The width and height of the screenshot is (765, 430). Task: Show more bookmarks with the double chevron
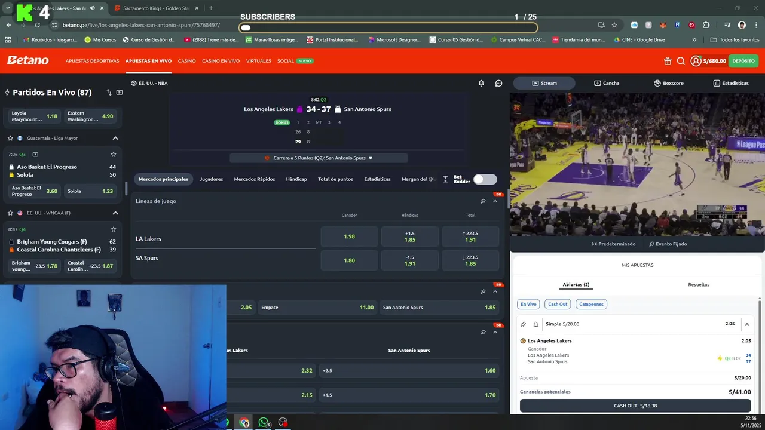point(694,40)
